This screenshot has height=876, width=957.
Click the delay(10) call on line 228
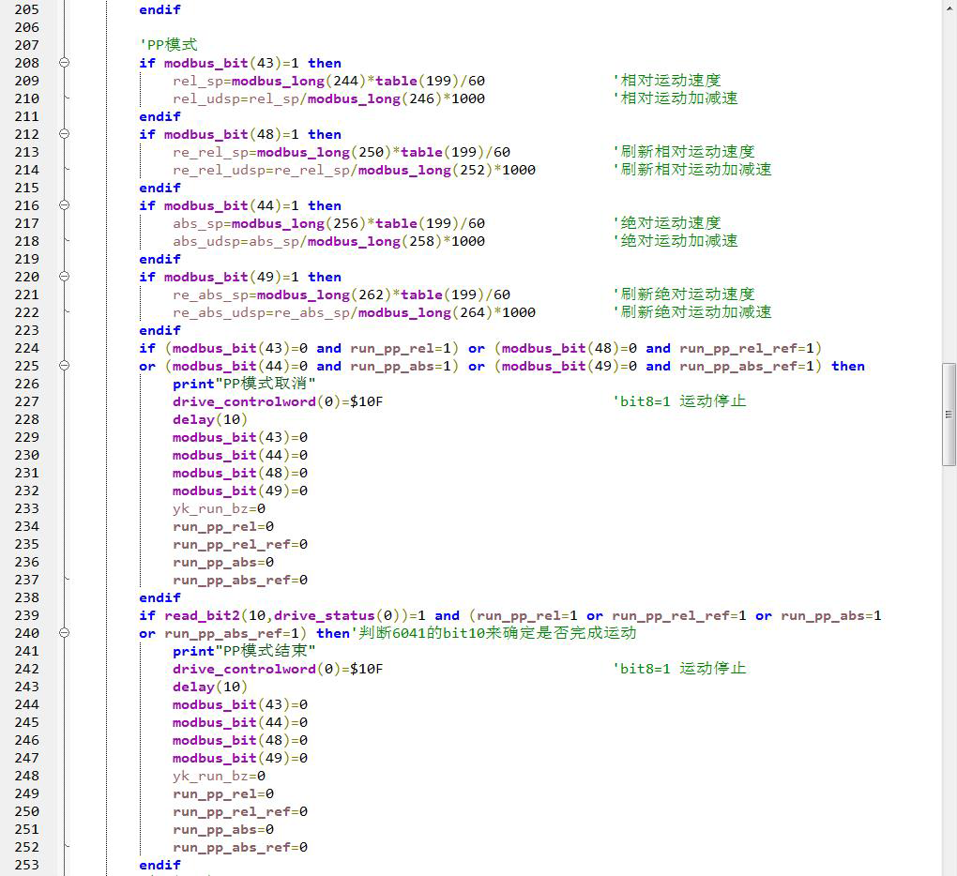[210, 419]
